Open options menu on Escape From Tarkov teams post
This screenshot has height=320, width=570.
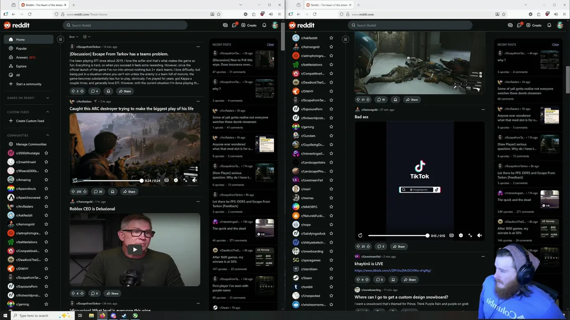click(198, 47)
